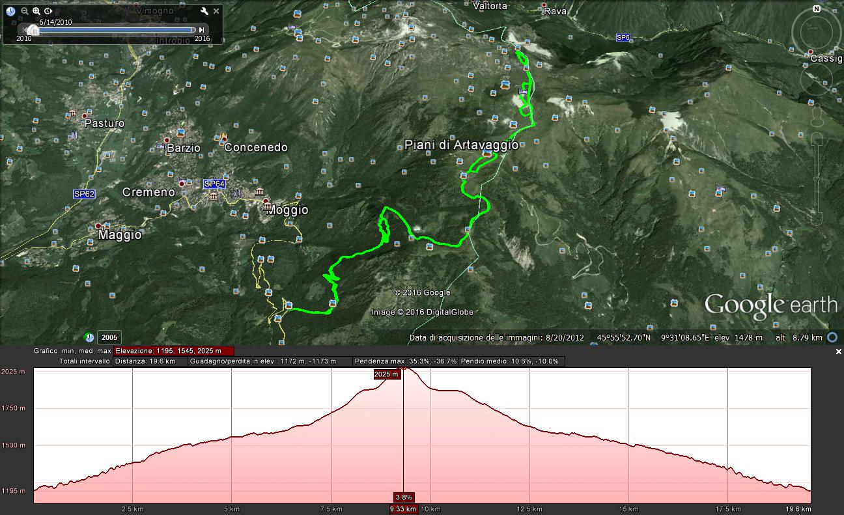Click the latitude 45°55'52.70"N readout
844x515 pixels.
pos(624,338)
